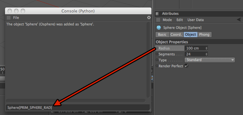Toggle the Radius animation dot

click(157, 48)
